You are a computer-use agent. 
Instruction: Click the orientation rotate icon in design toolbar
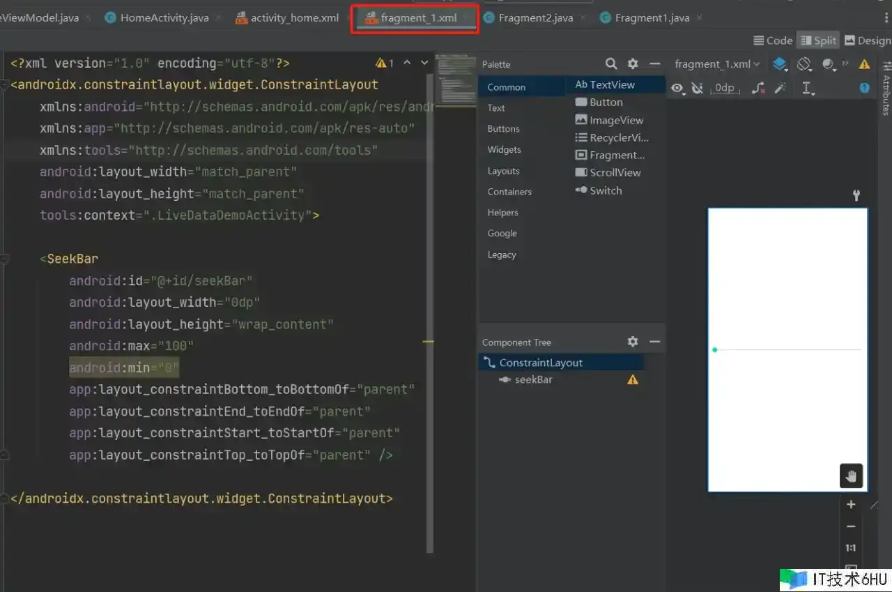pyautogui.click(x=804, y=64)
